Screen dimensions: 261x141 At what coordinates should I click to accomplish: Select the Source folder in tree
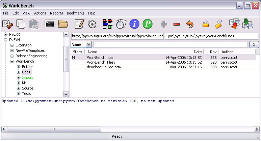(x=28, y=89)
